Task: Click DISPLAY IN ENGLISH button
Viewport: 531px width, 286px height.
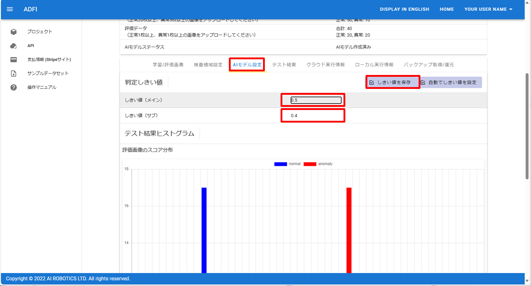Action: pos(404,9)
